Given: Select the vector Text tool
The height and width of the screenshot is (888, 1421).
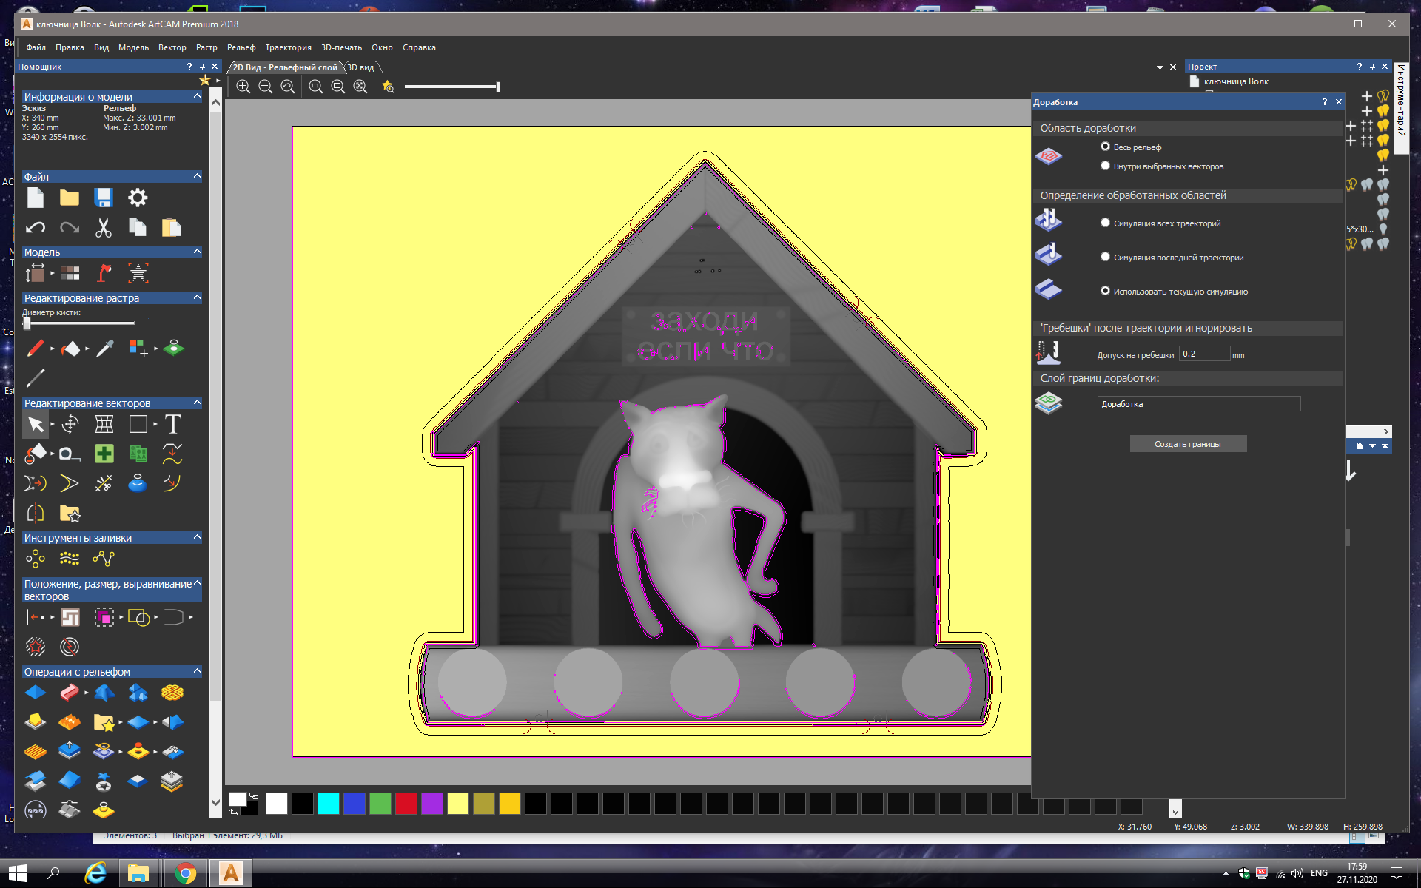Looking at the screenshot, I should click(x=172, y=424).
